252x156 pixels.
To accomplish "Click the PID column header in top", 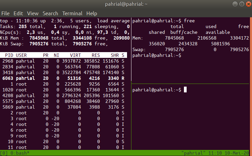I will pyautogui.click(x=9, y=55).
